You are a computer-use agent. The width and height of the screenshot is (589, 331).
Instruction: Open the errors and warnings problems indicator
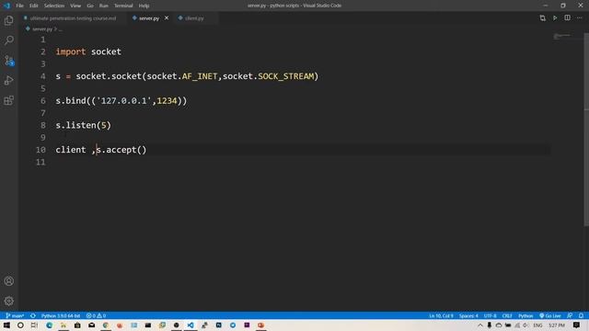pos(96,315)
